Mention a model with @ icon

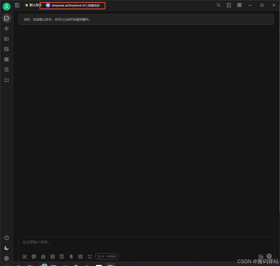pos(34,256)
